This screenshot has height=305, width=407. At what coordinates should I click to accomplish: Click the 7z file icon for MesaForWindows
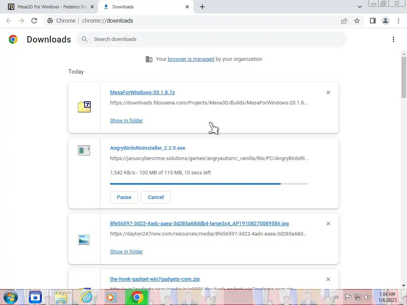84,106
